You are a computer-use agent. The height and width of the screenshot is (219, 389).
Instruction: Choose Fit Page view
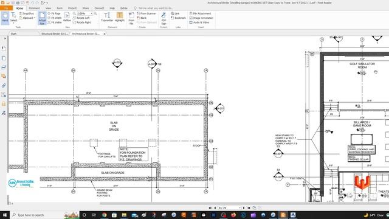click(54, 13)
